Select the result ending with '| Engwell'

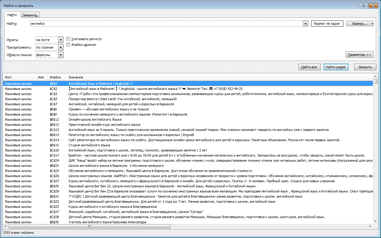click(x=188, y=135)
